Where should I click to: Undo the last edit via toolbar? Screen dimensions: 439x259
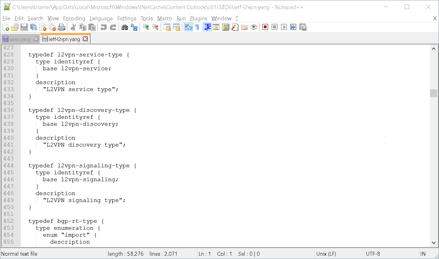click(x=103, y=27)
